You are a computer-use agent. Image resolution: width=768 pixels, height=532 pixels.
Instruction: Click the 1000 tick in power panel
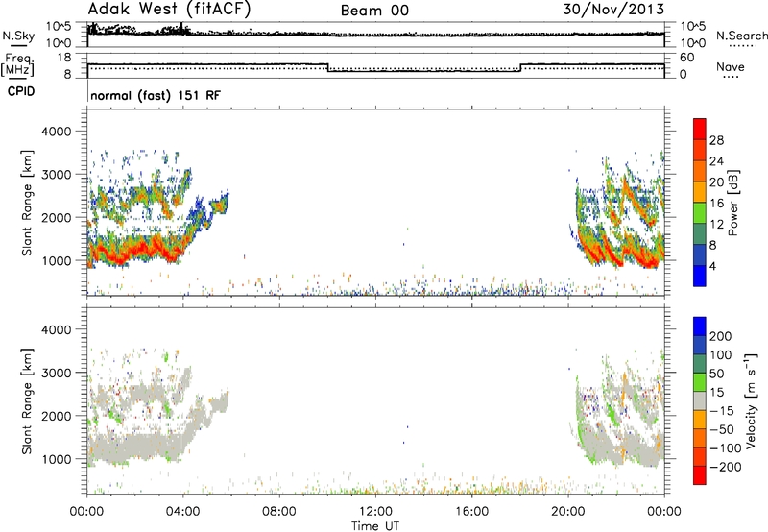[56, 260]
